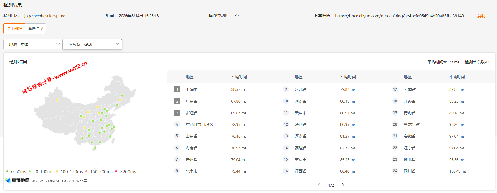The image size is (497, 193).
Task: Click the rank 9 badge for 河北省
Action: (286, 89)
